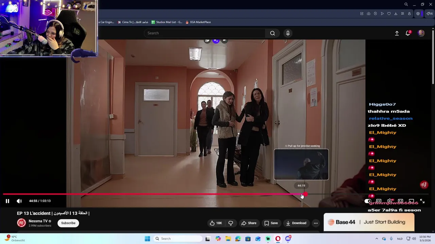Download the video
Viewport: 435px width, 244px height.
pos(296,223)
